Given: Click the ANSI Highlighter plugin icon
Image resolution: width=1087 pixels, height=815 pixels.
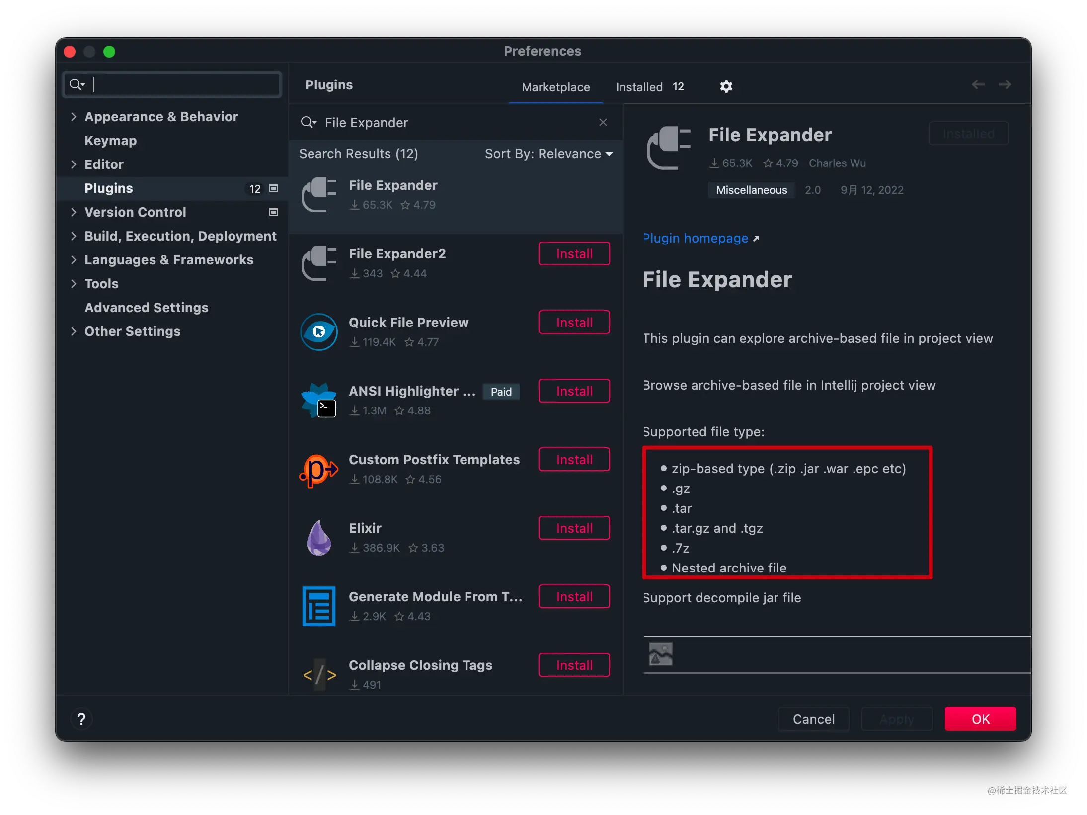Looking at the screenshot, I should click(x=319, y=401).
